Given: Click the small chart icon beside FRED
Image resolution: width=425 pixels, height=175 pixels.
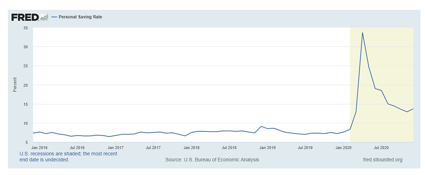Looking at the screenshot, I should [x=44, y=17].
